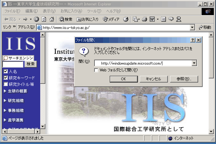
Task: Open the ツール(T) menu
Action: (94, 11)
